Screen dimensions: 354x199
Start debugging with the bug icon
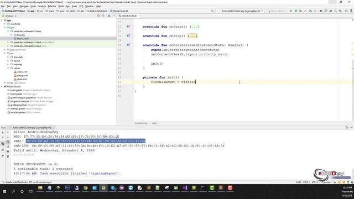coord(296,11)
